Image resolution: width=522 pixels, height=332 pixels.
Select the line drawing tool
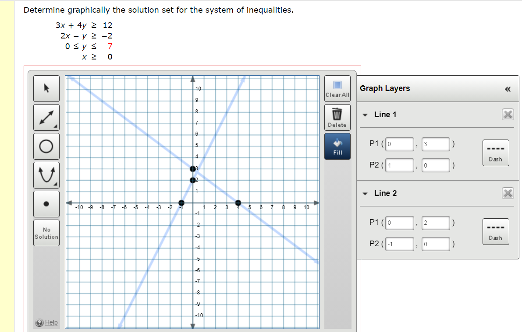tap(46, 117)
